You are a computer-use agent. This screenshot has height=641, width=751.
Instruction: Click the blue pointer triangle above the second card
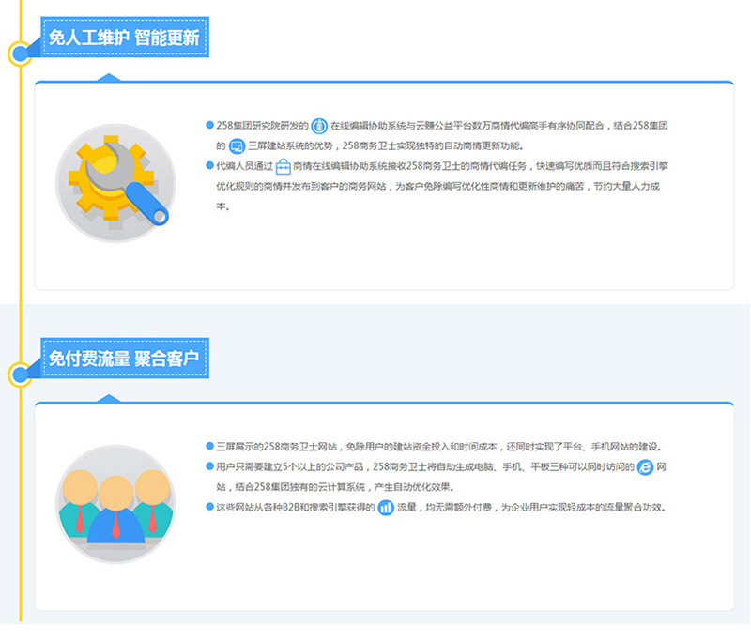(110, 398)
